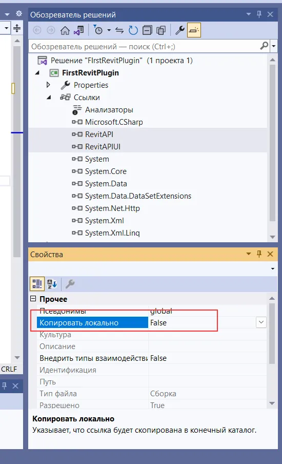
Task: Click the pending changes filter clock icon
Action: click(x=98, y=30)
